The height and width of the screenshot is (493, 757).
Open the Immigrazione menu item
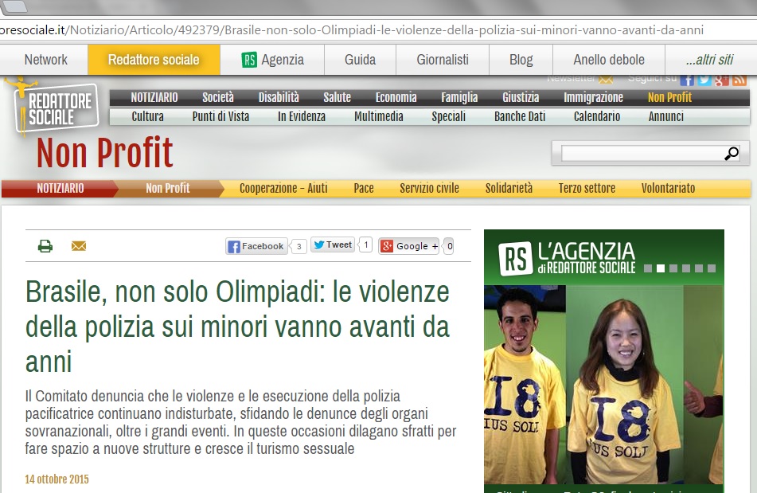pos(593,97)
